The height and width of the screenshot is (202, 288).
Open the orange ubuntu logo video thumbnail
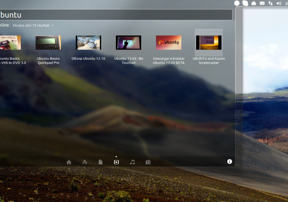point(168,42)
